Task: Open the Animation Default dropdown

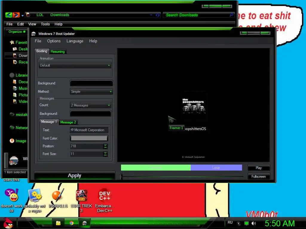Action: (75, 65)
